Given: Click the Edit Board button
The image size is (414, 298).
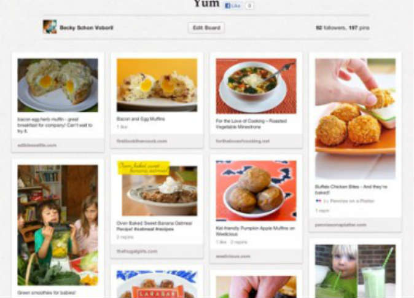Looking at the screenshot, I should 206,28.
